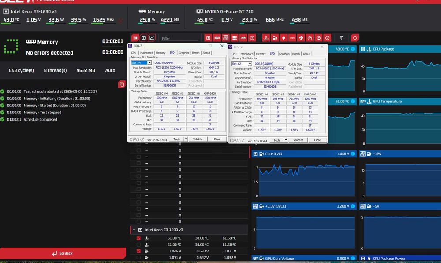441x263 pixels.
Task: Click Validate in Slot #2 CPU-Z window
Action: click(x=298, y=140)
